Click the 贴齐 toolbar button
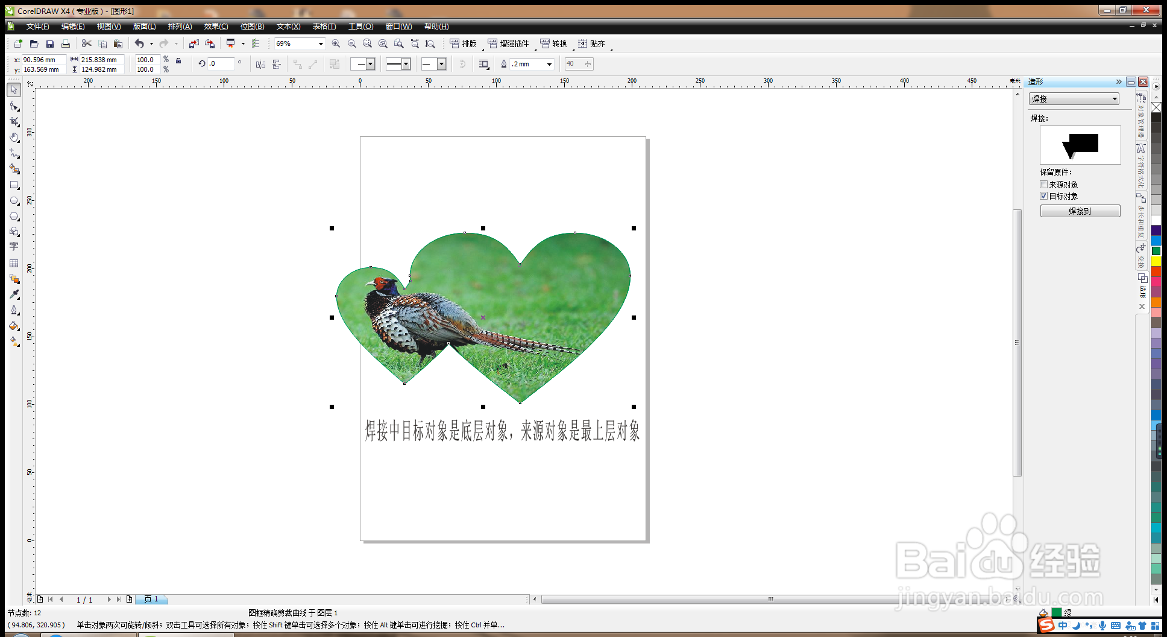 pyautogui.click(x=591, y=43)
